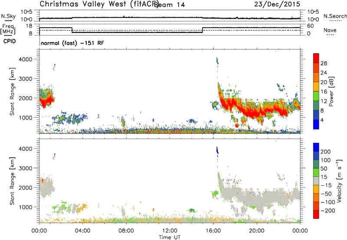
Task: Click the '08:00' time tick label
Action: 126,231
